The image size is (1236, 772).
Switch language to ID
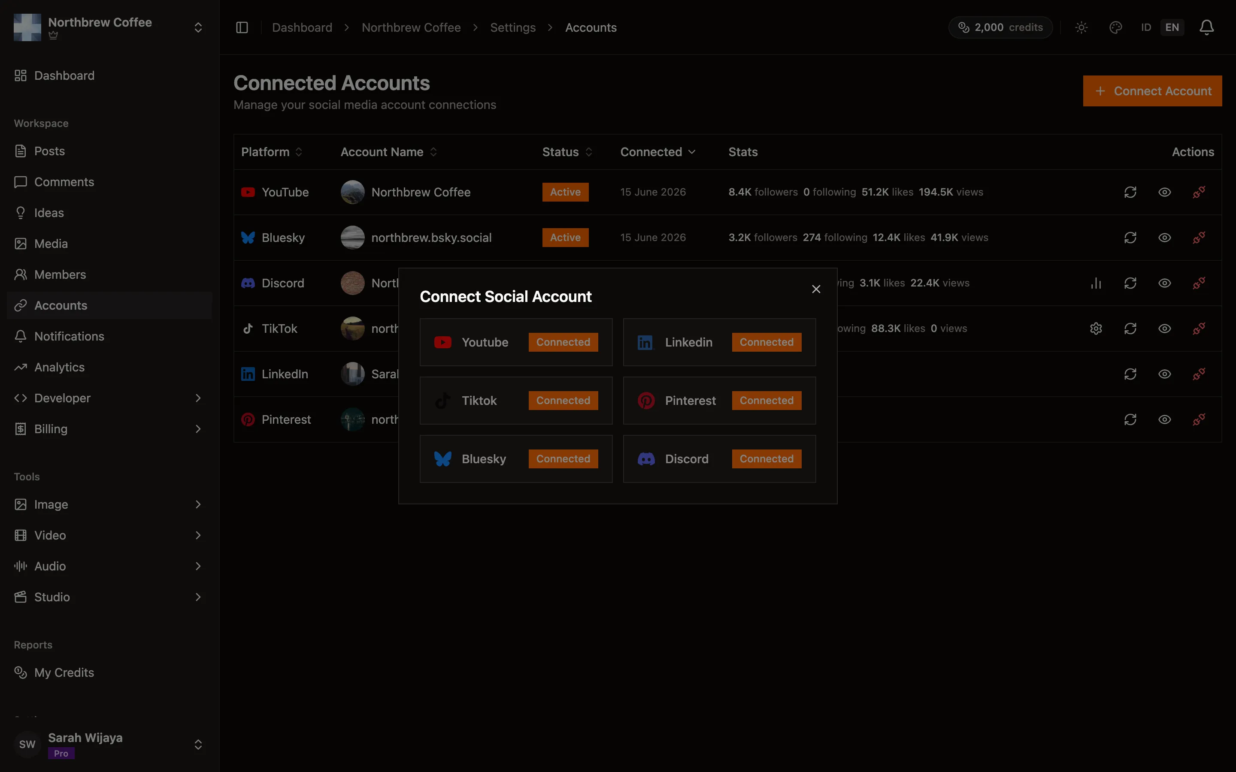1146,27
